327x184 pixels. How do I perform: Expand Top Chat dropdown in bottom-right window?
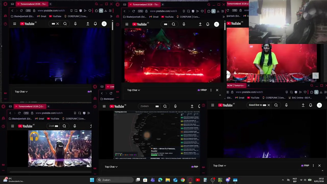pos(220,166)
